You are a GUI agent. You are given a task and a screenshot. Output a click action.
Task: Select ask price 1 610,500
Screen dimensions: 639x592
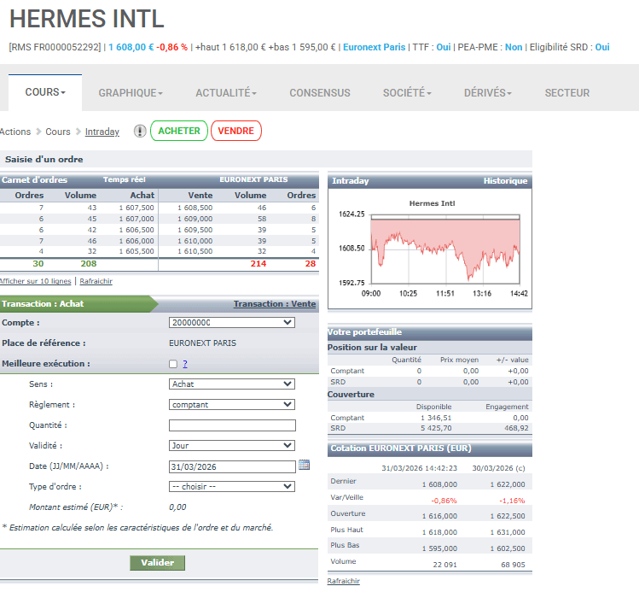point(195,251)
